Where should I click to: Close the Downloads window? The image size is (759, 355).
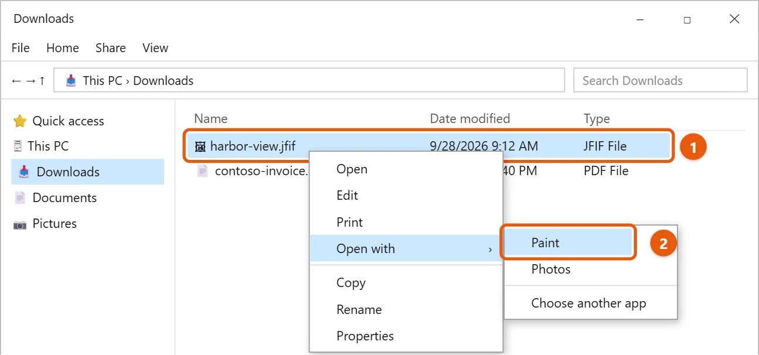[x=734, y=19]
